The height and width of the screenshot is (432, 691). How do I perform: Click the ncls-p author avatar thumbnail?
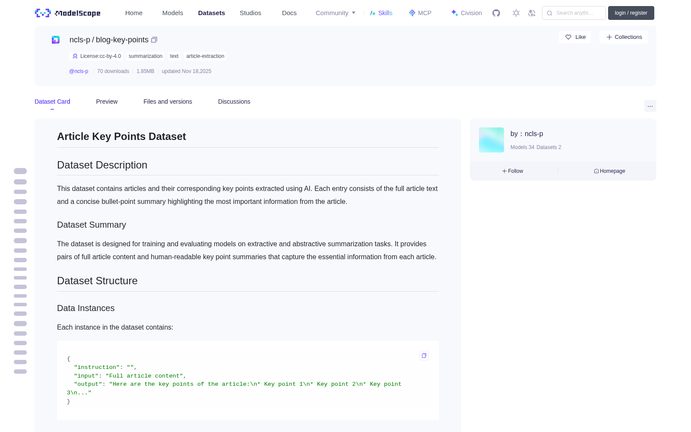coord(491,140)
